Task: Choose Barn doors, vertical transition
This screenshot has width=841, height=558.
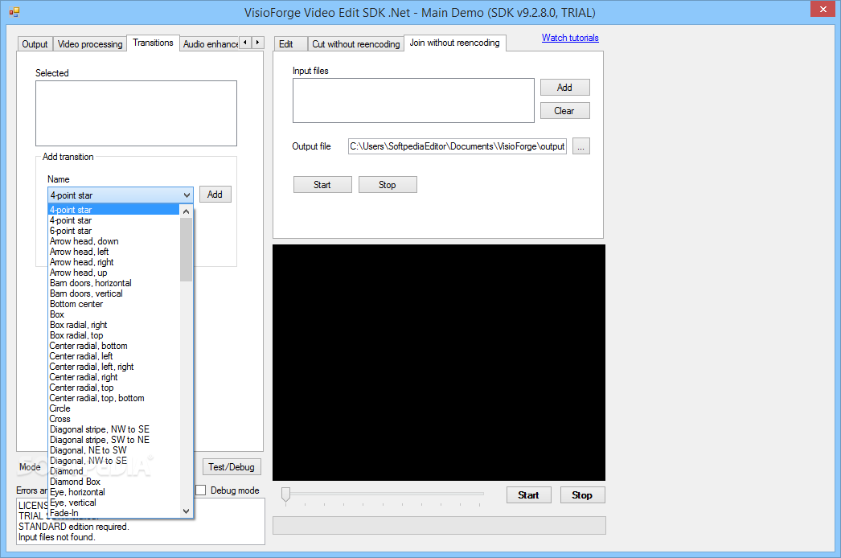Action: point(113,293)
